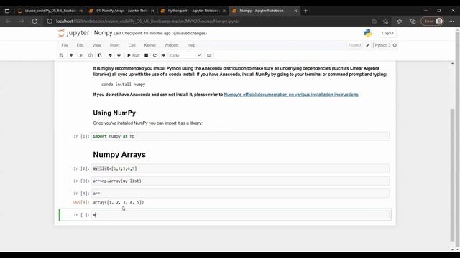Restart kernel and rerun all cells icon

(x=163, y=55)
